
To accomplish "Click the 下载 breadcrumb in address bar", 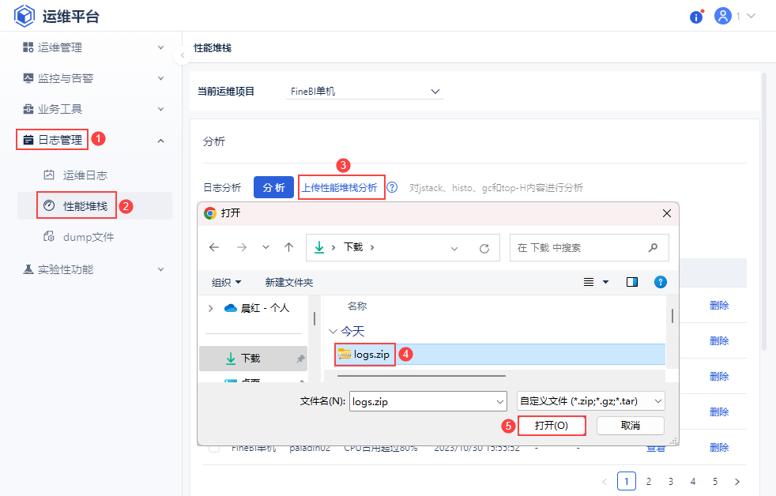I will 353,247.
